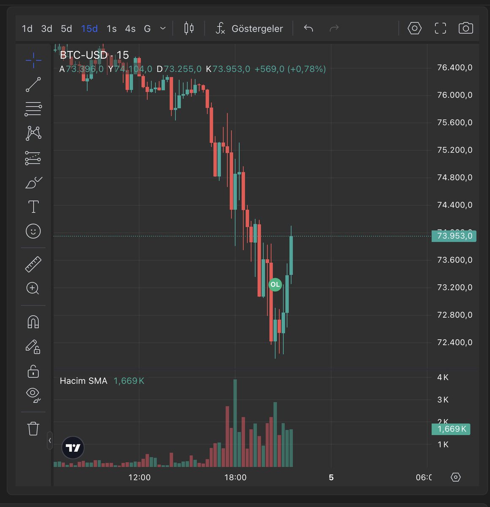
Task: Click the BTC-USD · 15 symbol title
Action: point(94,55)
